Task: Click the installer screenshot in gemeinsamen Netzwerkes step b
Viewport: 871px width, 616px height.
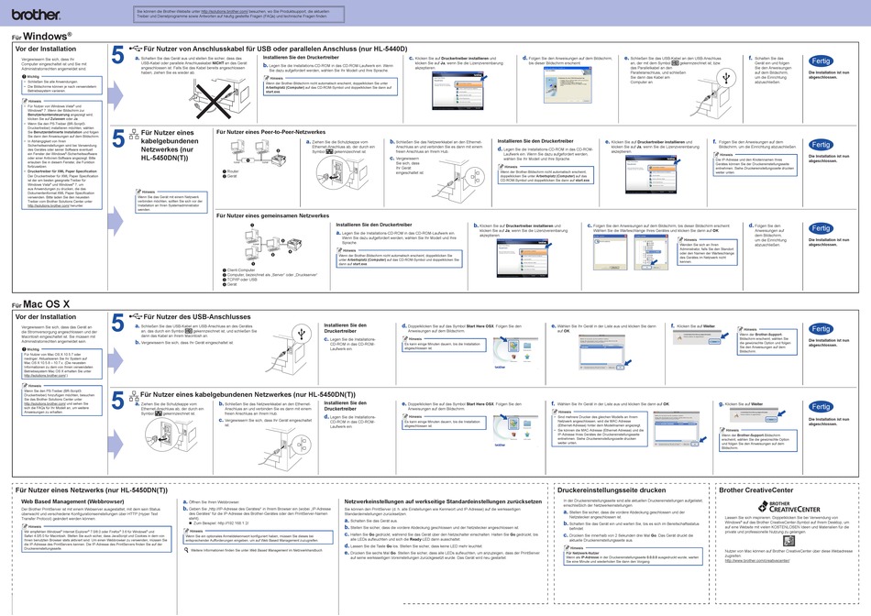Action: 524,258
